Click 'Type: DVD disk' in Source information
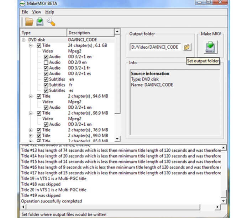Image resolution: width=242 pixels, height=218 pixels. [x=145, y=79]
